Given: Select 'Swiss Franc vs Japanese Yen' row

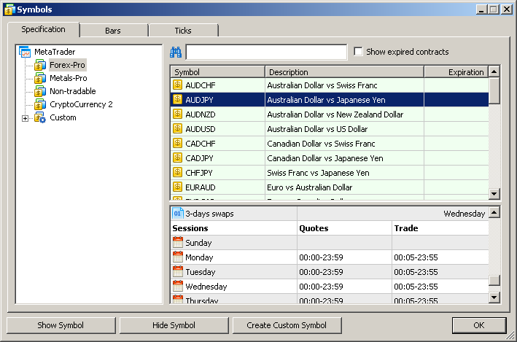Looking at the screenshot, I should [x=330, y=173].
